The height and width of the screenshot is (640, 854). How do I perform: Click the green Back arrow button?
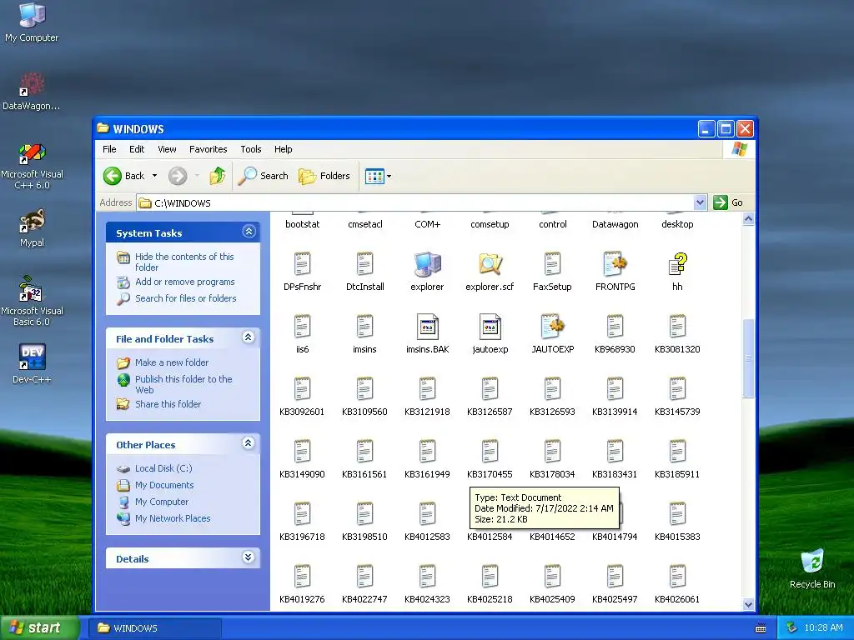[x=113, y=176]
